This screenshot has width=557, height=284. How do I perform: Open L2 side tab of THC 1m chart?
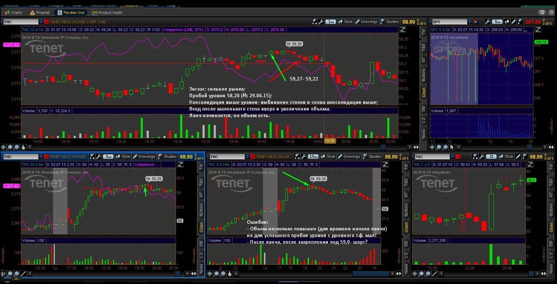pos(424,121)
